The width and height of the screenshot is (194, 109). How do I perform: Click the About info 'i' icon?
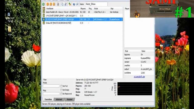click(x=77, y=4)
